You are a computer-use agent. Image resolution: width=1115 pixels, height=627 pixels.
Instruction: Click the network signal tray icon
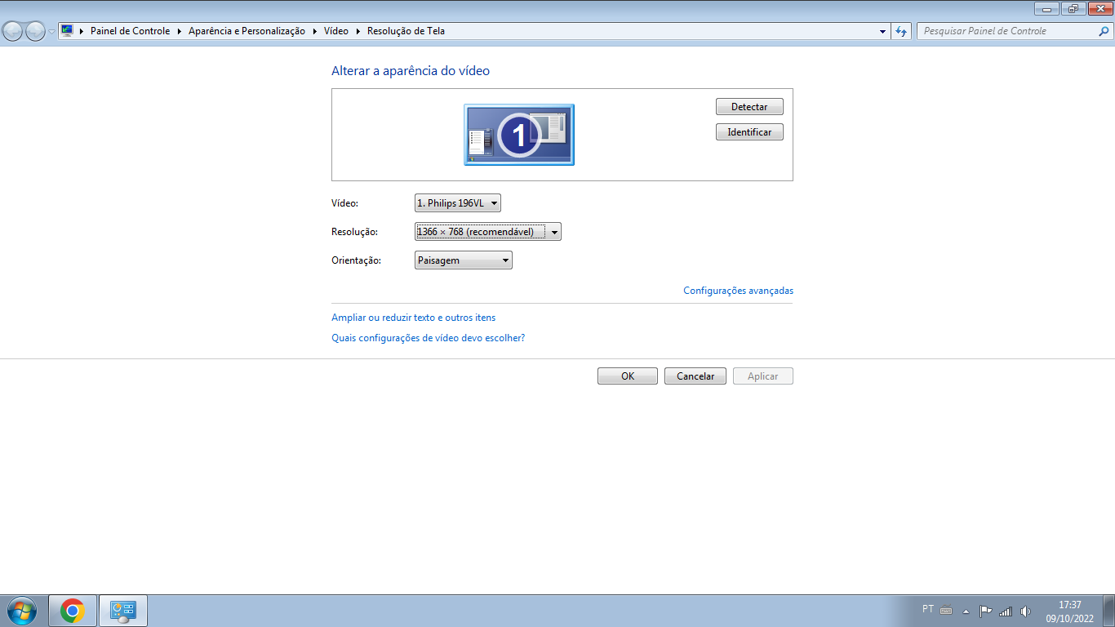[x=1006, y=611]
